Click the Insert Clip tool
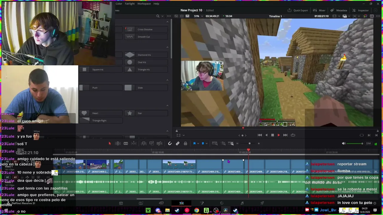The width and height of the screenshot is (383, 215). 144,144
